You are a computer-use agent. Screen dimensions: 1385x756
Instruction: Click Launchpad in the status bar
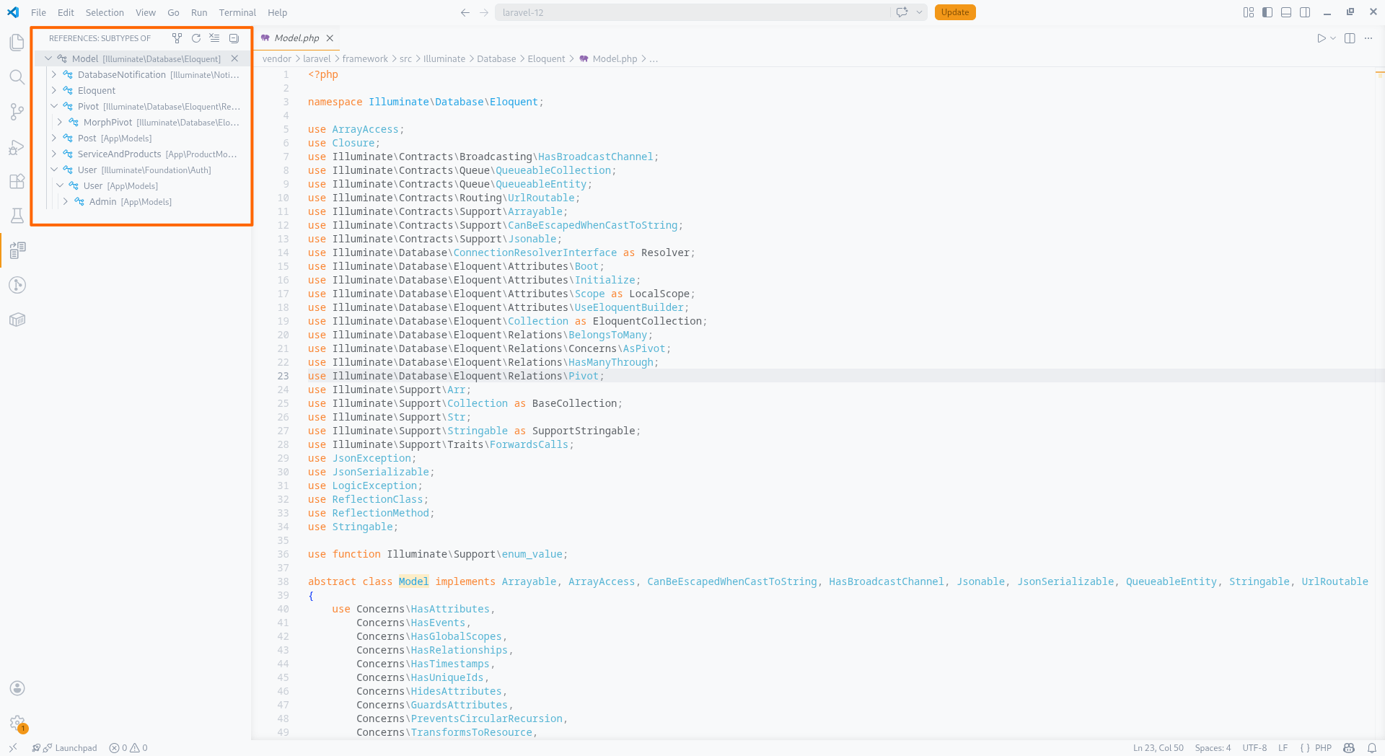pos(64,748)
